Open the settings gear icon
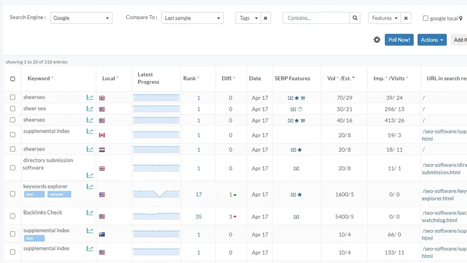This screenshot has height=263, width=467. click(x=377, y=40)
